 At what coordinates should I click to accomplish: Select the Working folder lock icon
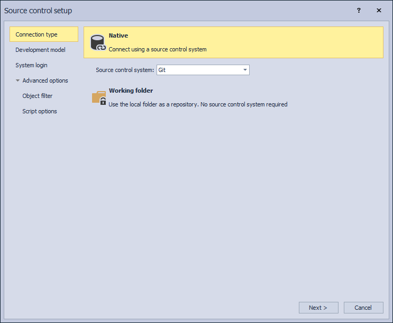coord(99,97)
